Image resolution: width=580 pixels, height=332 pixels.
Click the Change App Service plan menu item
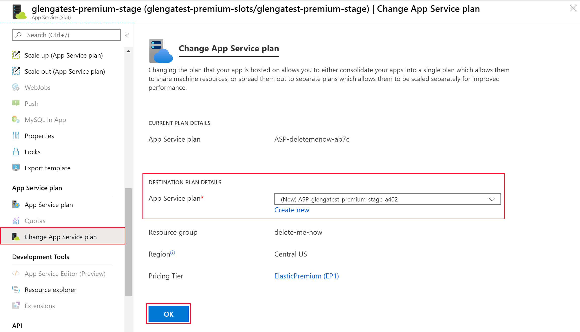(61, 236)
